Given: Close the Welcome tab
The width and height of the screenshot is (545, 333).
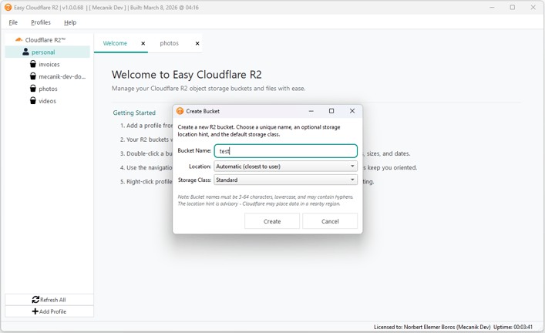Looking at the screenshot, I should [x=143, y=43].
